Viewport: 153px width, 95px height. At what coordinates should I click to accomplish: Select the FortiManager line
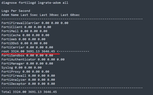click(x=27, y=64)
